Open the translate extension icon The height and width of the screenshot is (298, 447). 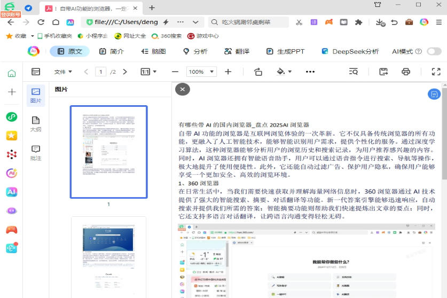pyautogui.click(x=313, y=22)
